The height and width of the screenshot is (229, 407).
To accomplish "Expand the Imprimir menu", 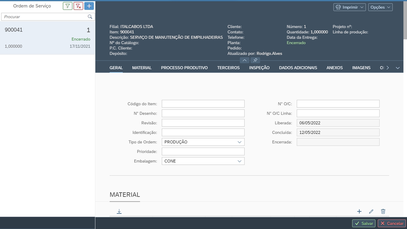I will [349, 7].
